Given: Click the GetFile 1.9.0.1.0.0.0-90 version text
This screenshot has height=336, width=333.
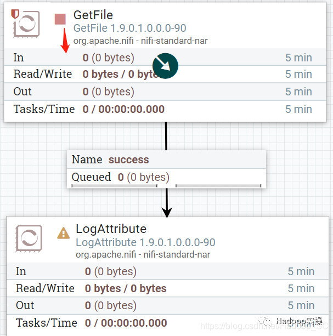Looking at the screenshot, I should pyautogui.click(x=129, y=28).
